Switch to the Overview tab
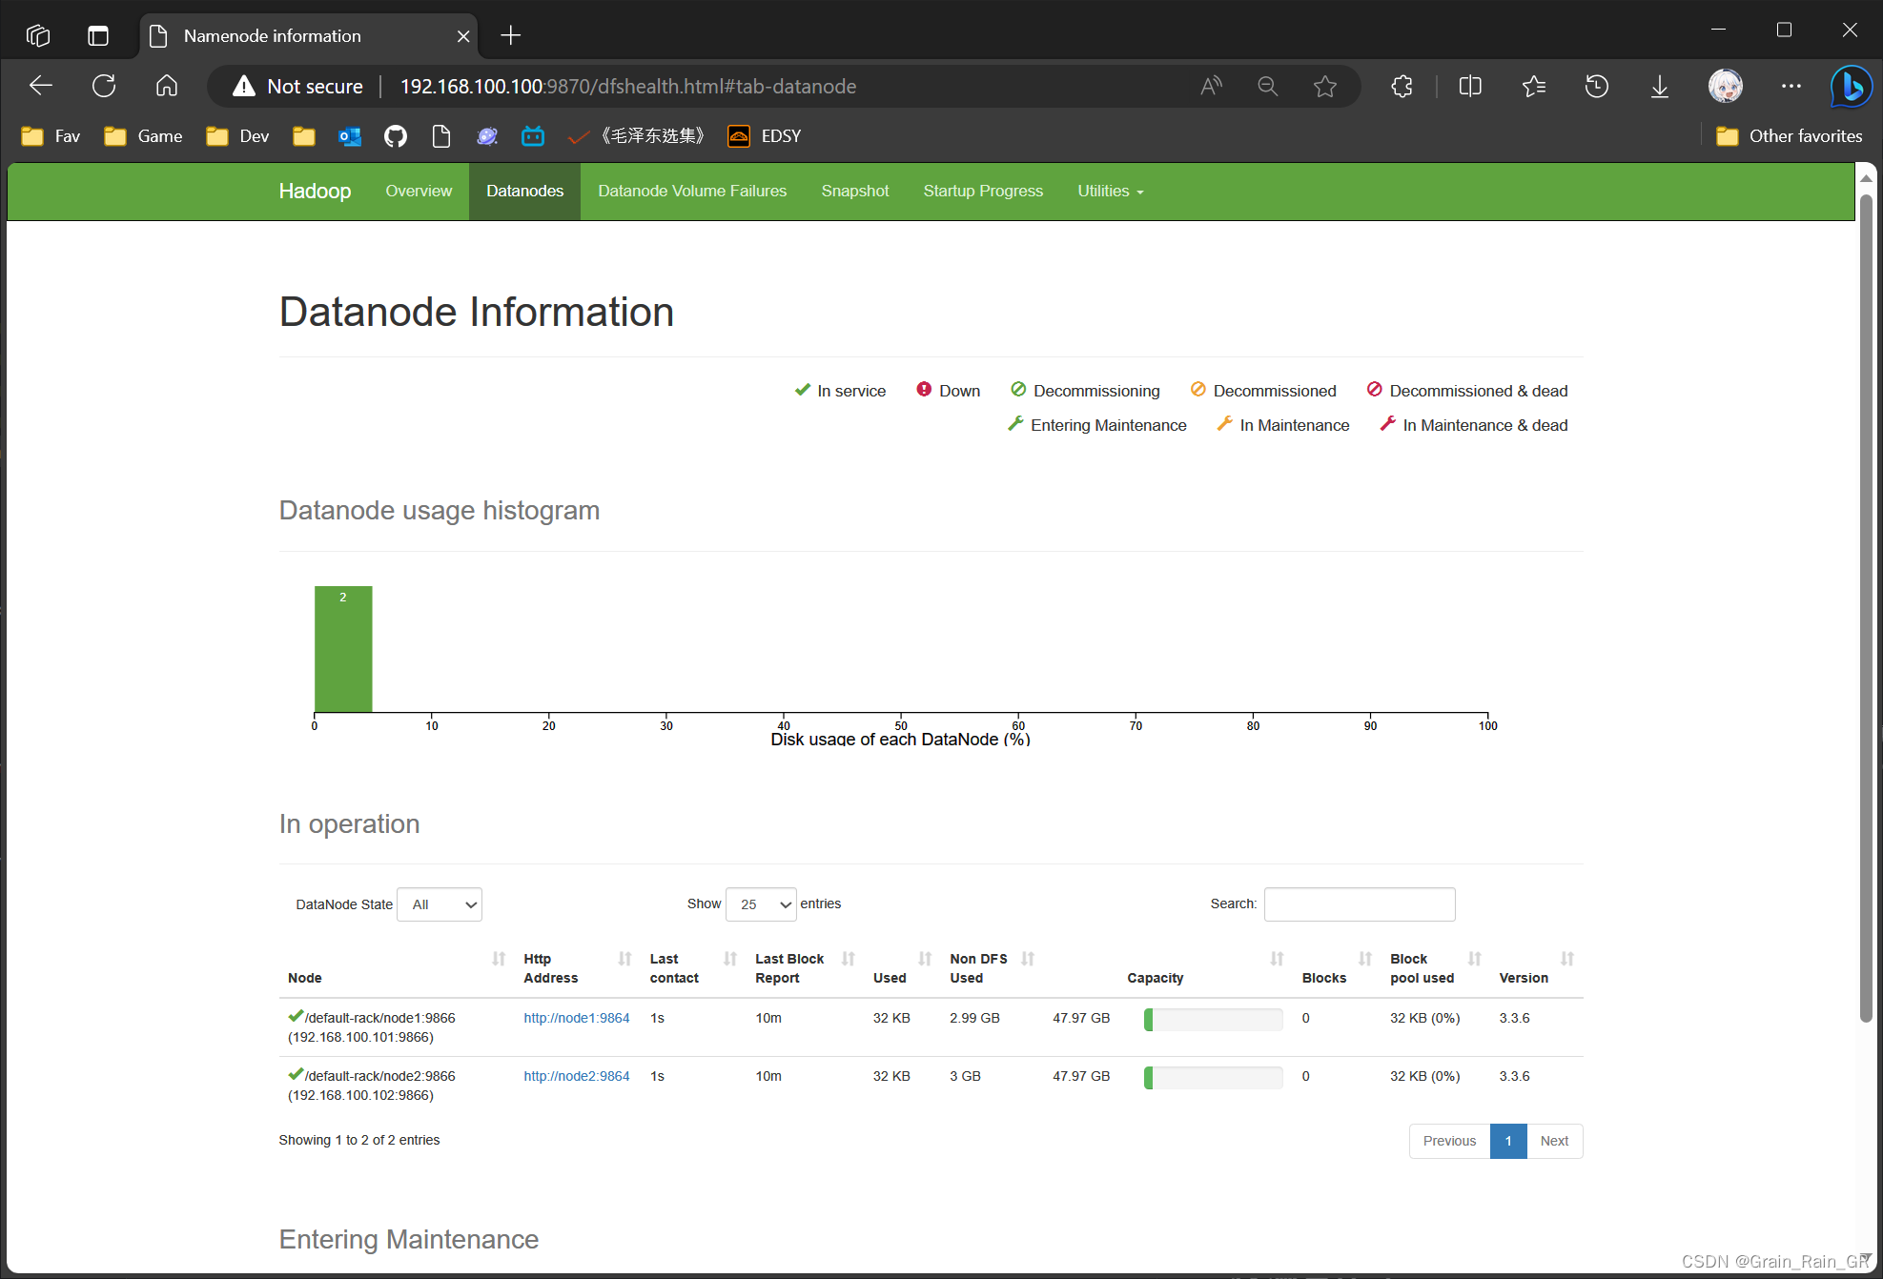This screenshot has width=1883, height=1279. click(x=419, y=191)
